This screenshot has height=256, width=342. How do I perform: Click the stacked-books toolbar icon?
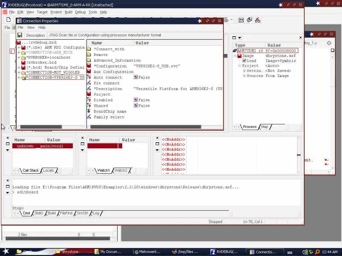pos(249,20)
